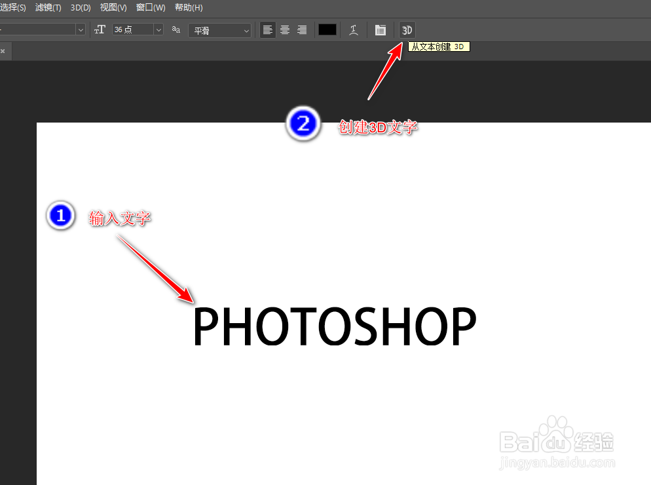This screenshot has width=651, height=485.
Task: Left-align the text with the alignment icon
Action: coord(267,29)
